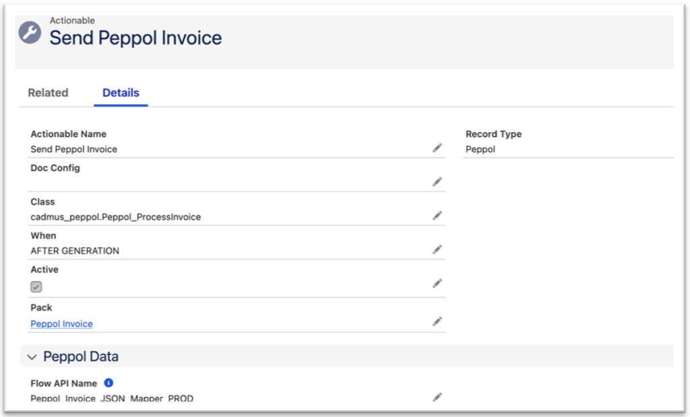Click the cadmus_peppol.Peppol_ProcessInvoice class value

point(115,217)
